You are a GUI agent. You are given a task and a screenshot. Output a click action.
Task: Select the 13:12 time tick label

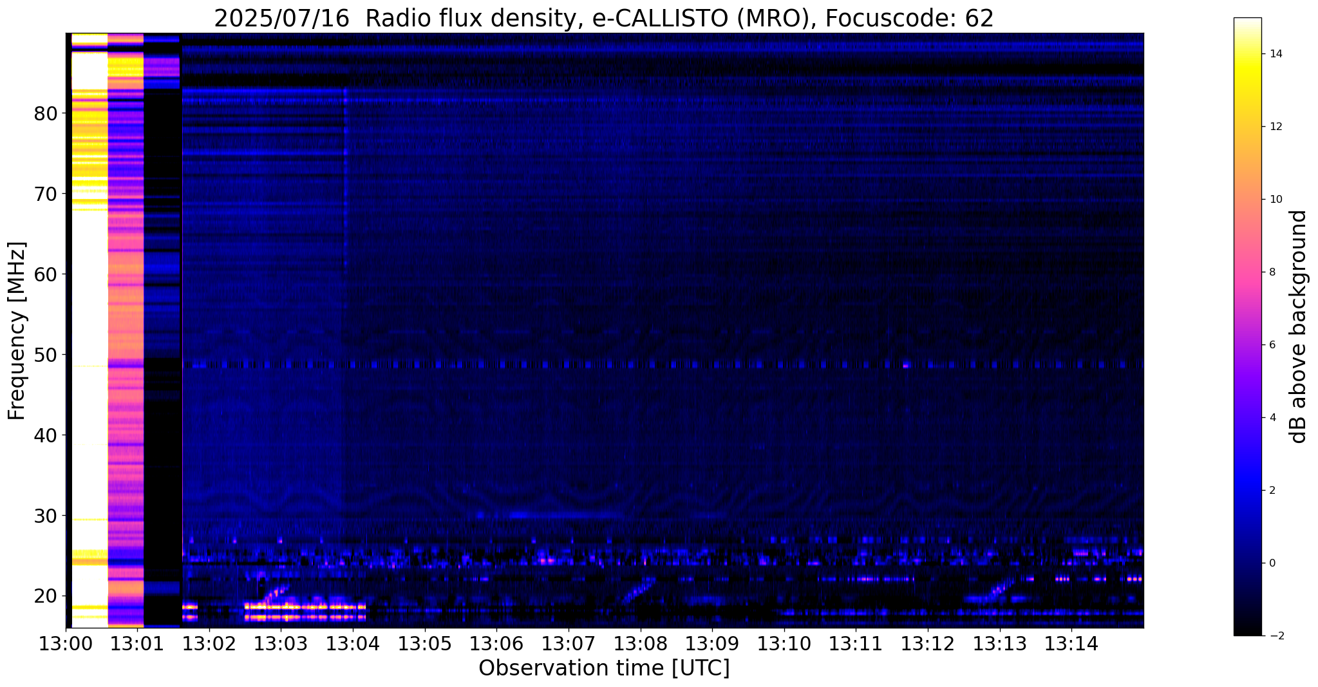pyautogui.click(x=927, y=643)
